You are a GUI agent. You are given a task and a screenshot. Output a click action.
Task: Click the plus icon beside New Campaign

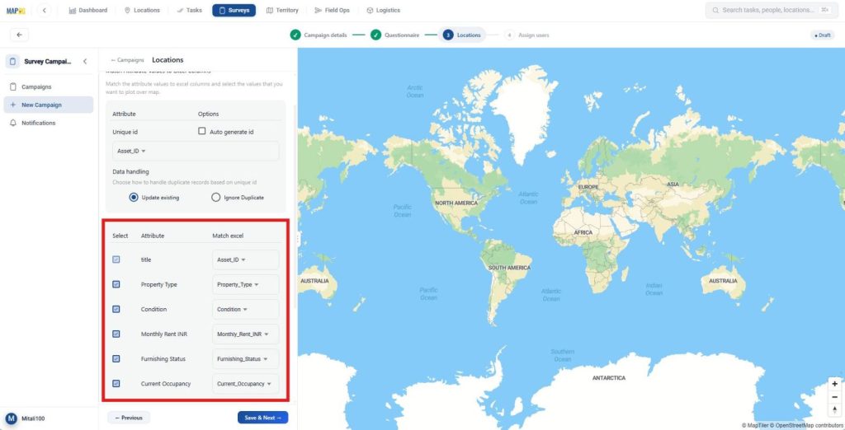(x=13, y=105)
